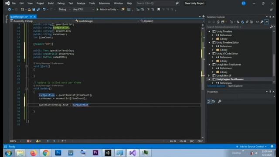Viewport: 279px width, 157px height.
Task: Pin the quizManager.cs tab
Action: tap(31, 17)
